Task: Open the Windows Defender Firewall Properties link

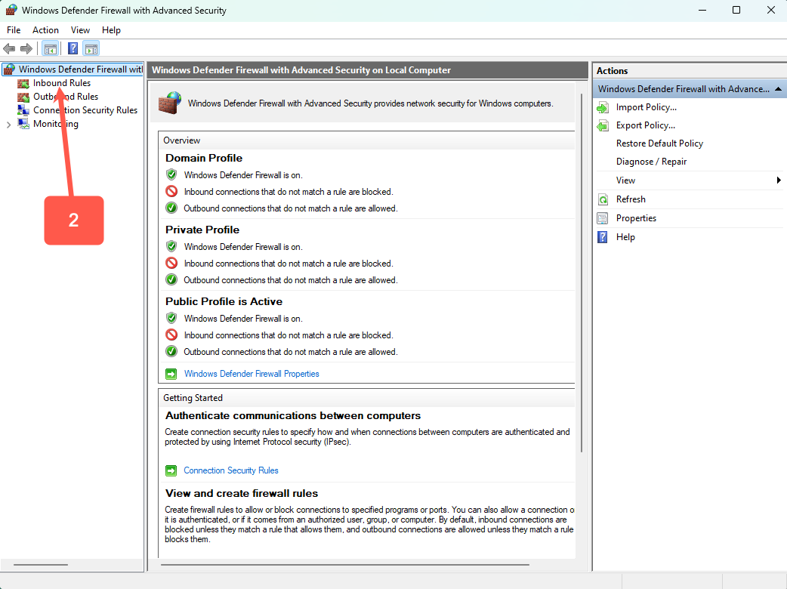Action: pyautogui.click(x=252, y=374)
